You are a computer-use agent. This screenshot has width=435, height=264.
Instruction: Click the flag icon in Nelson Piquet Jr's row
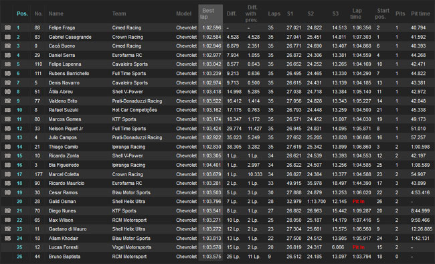click(8, 129)
